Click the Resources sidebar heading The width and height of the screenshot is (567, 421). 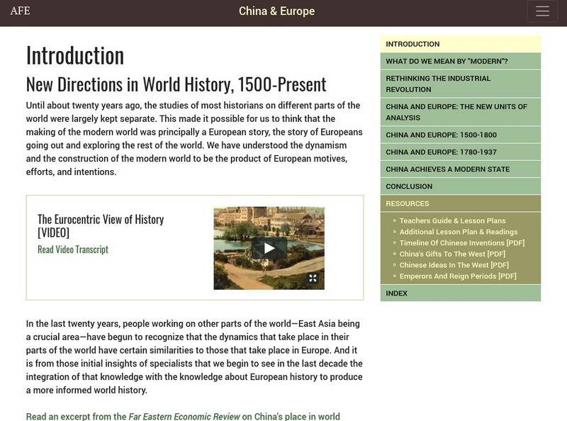460,203
